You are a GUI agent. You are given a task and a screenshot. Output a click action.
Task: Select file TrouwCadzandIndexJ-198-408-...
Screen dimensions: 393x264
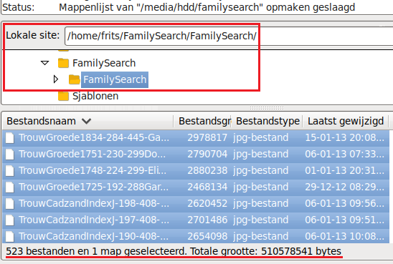coord(94,204)
